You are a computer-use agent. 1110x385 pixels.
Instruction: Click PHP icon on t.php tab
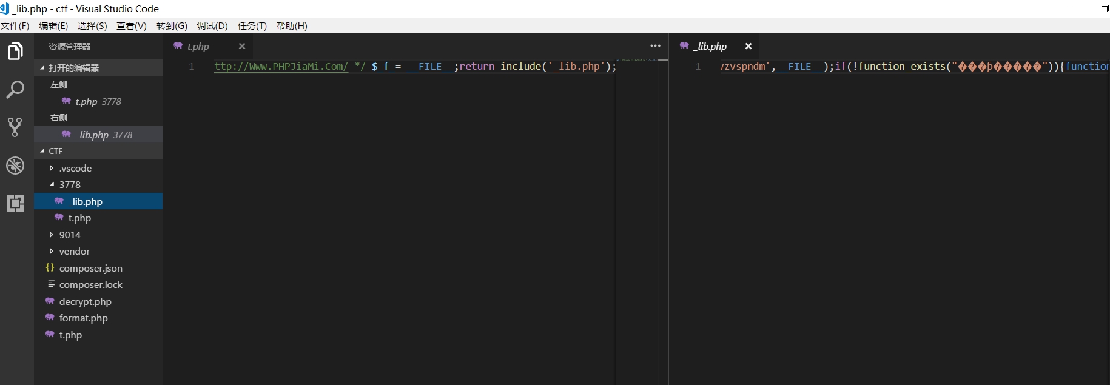point(178,45)
